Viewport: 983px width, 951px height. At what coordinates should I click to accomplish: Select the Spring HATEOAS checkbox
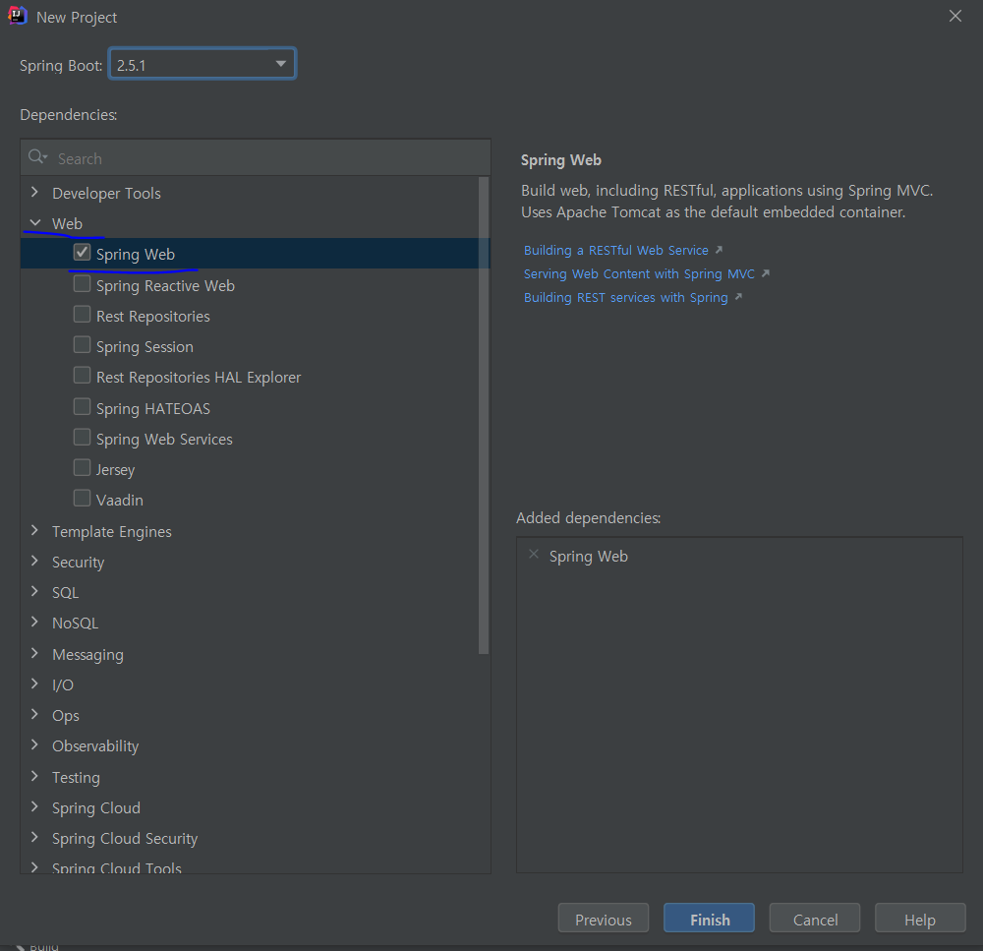83,407
